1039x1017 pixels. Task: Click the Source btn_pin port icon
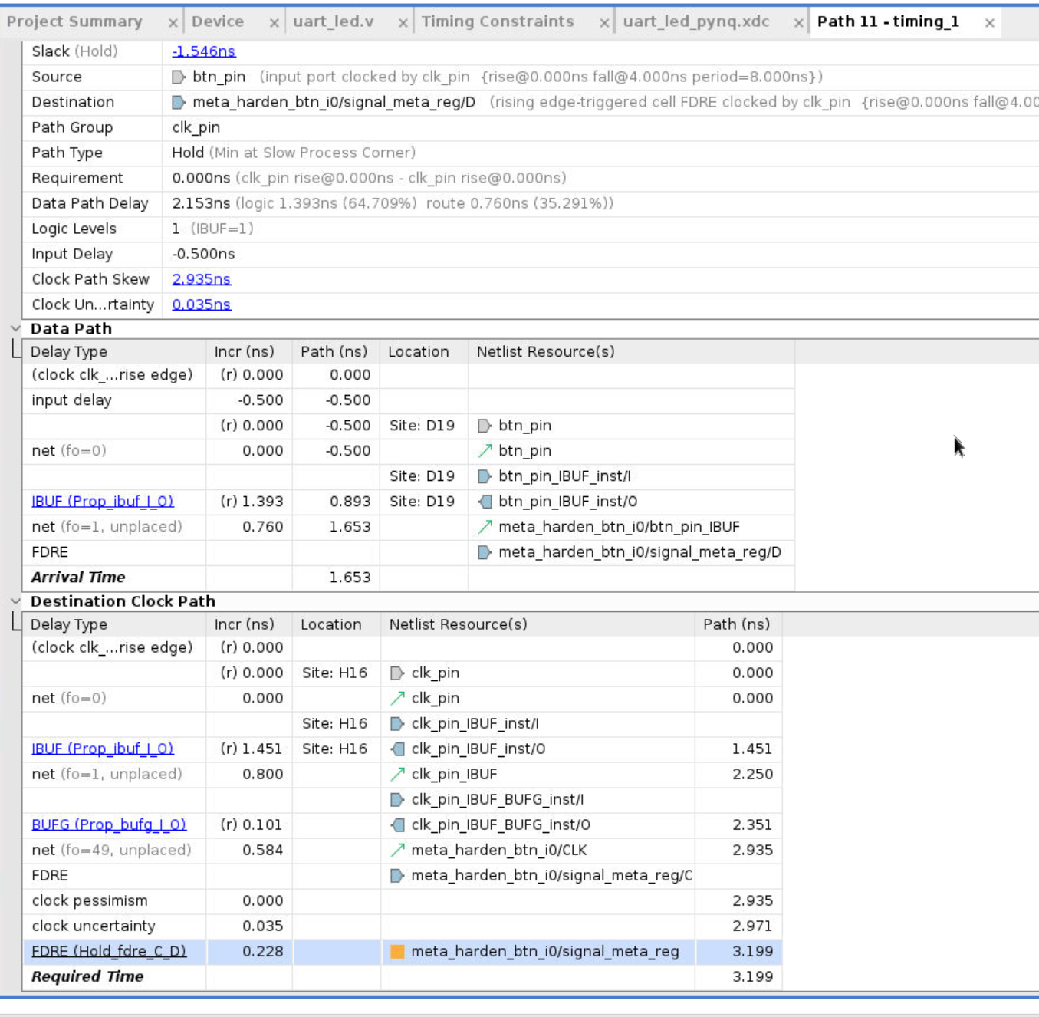pyautogui.click(x=179, y=77)
